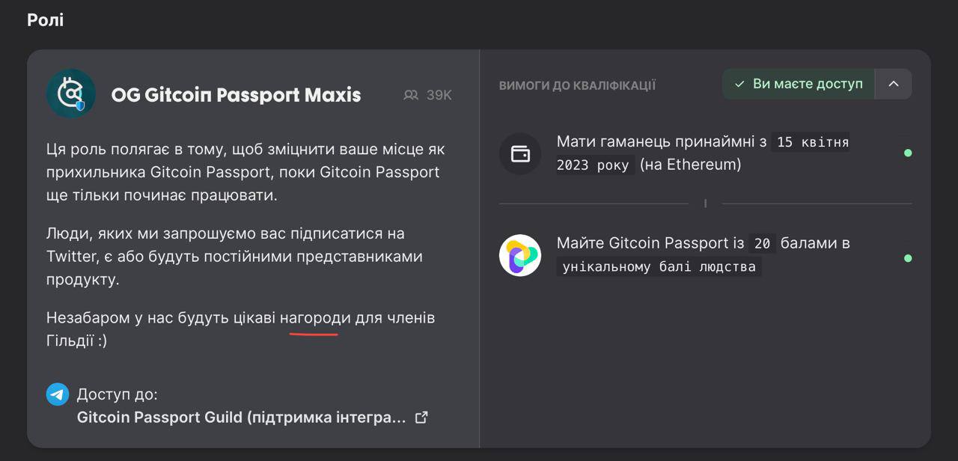Click the "ВИМОГИ ДО КВАЛІФІКАЦІЇ" header

[x=577, y=85]
